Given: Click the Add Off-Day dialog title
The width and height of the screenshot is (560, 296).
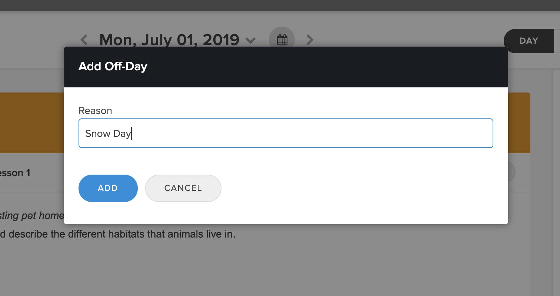Looking at the screenshot, I should [113, 67].
